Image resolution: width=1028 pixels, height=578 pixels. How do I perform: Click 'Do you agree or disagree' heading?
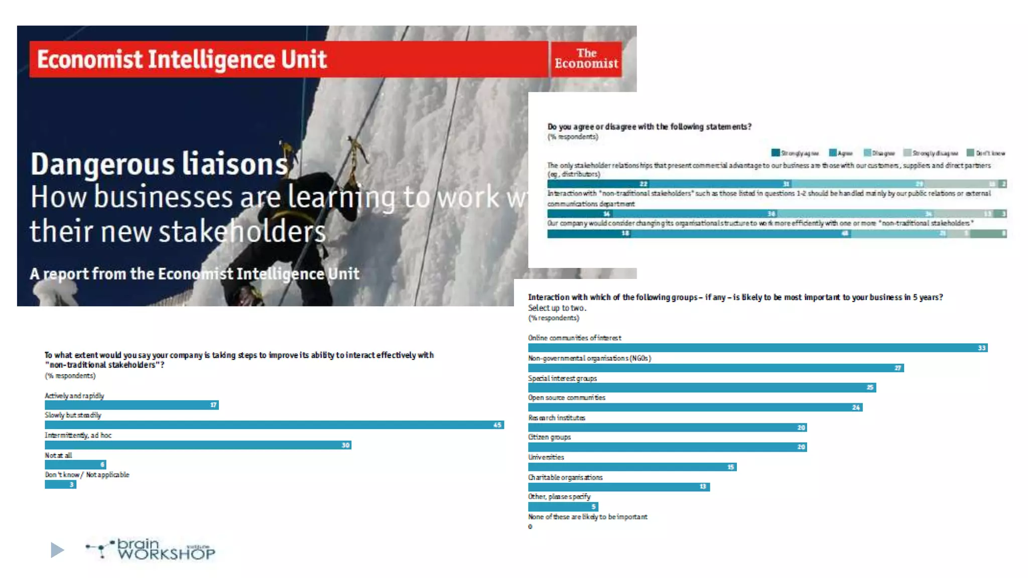tap(649, 126)
